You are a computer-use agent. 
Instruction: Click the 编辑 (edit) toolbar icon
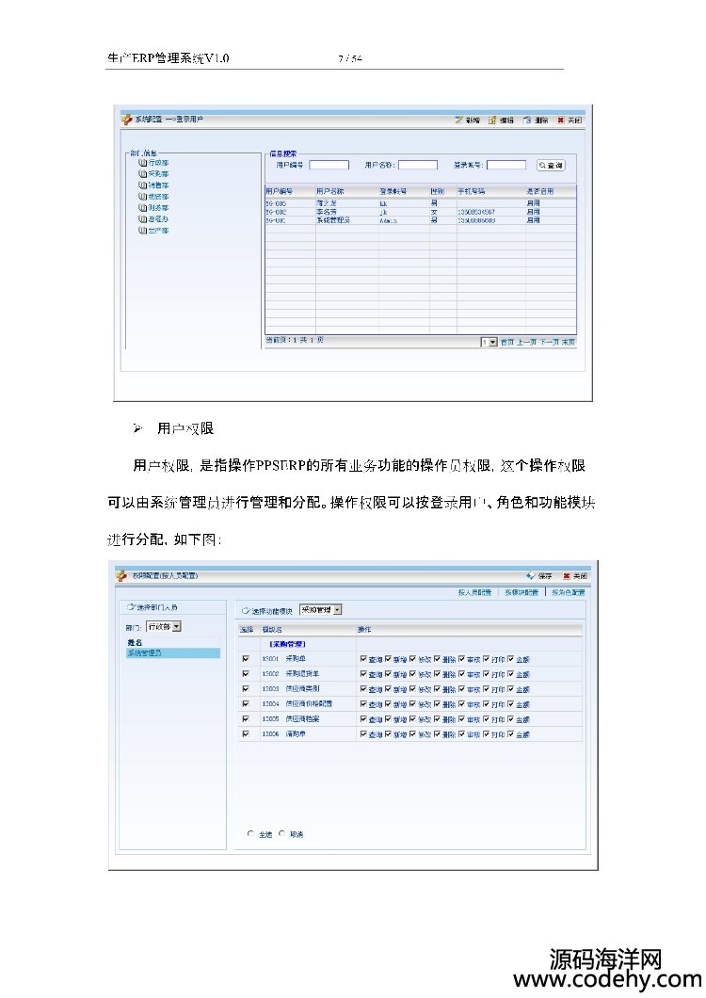[x=492, y=120]
